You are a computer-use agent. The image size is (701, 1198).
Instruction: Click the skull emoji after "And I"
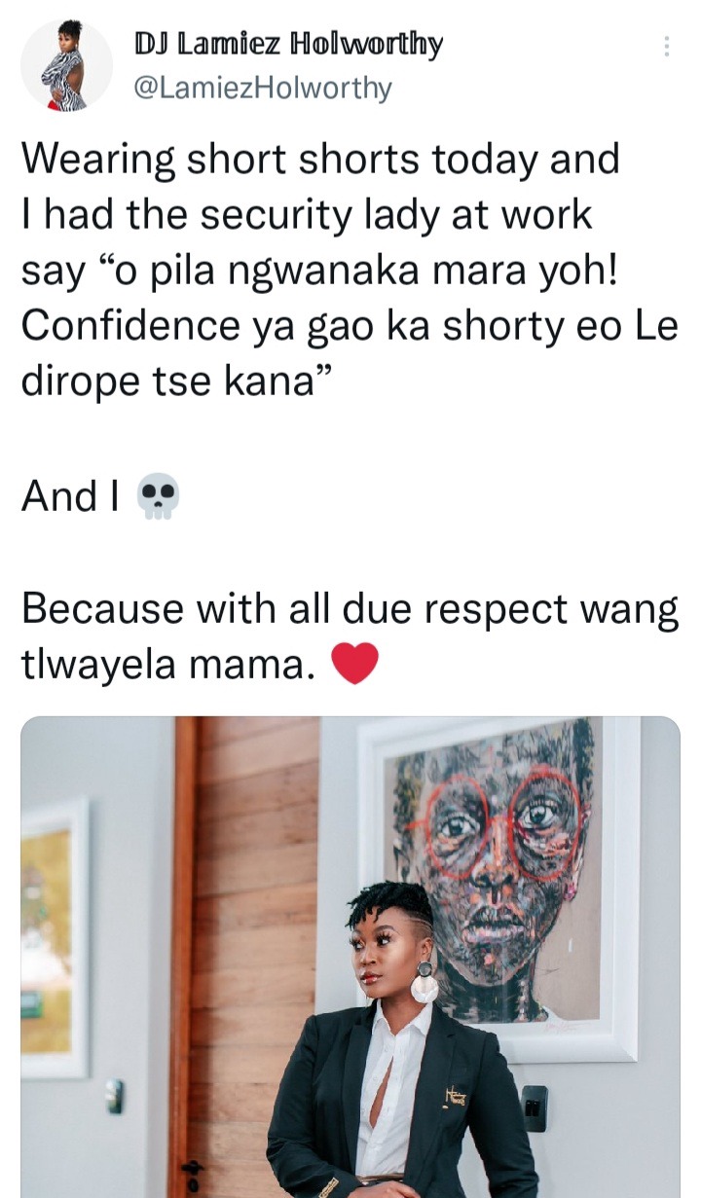click(x=160, y=497)
